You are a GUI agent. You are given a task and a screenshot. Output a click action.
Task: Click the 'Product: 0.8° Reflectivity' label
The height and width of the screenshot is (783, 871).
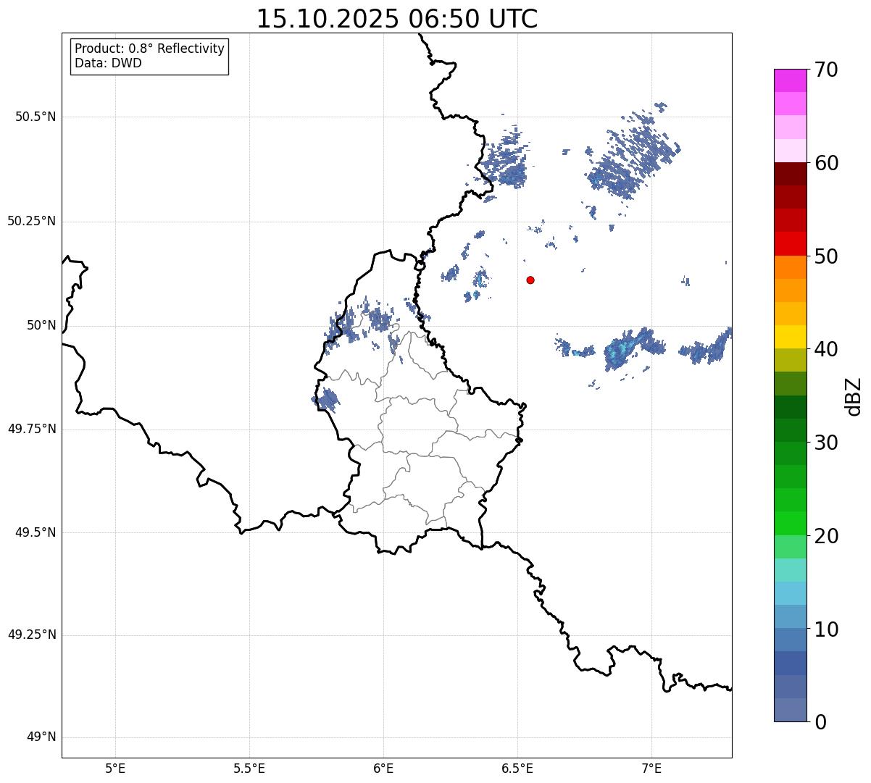pyautogui.click(x=150, y=49)
